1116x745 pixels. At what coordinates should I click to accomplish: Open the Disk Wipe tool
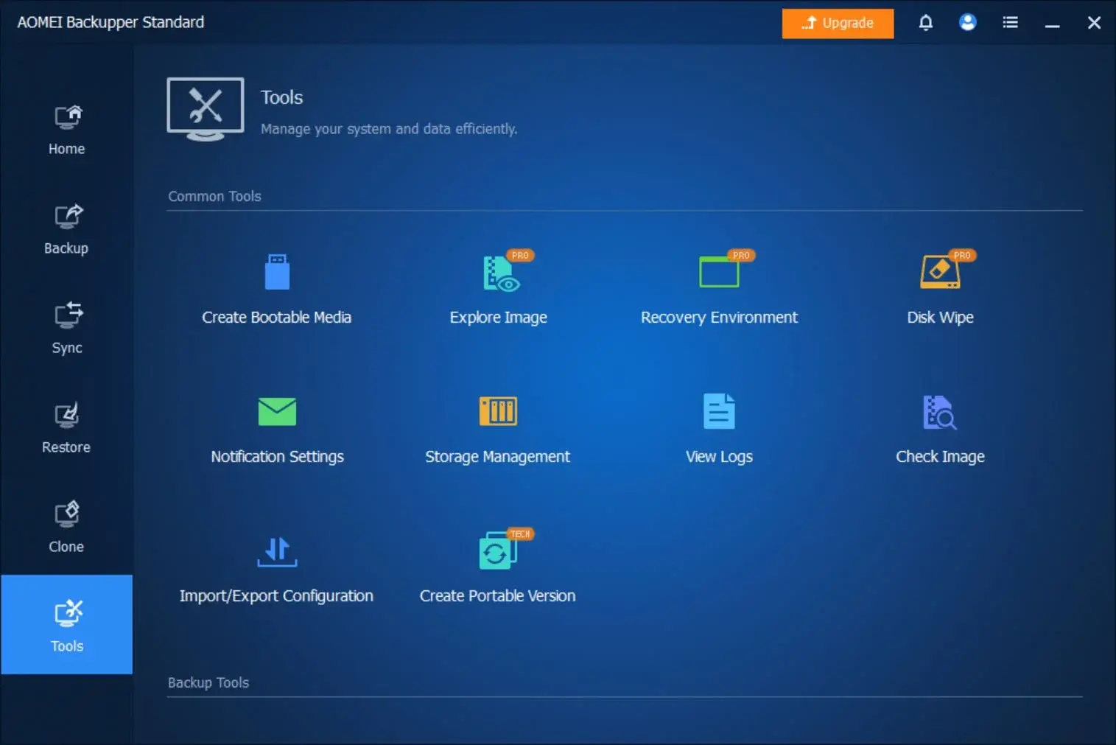pyautogui.click(x=940, y=287)
